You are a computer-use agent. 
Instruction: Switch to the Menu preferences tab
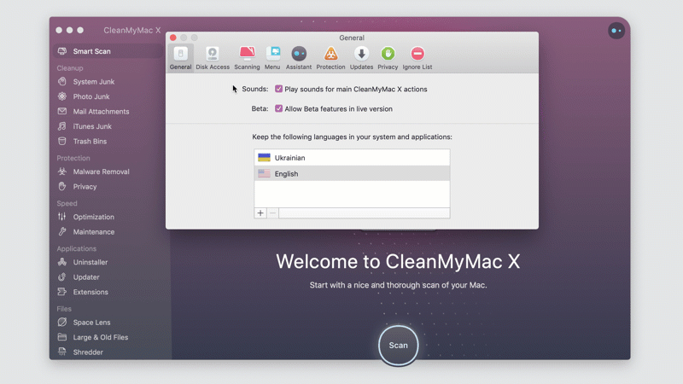[272, 58]
